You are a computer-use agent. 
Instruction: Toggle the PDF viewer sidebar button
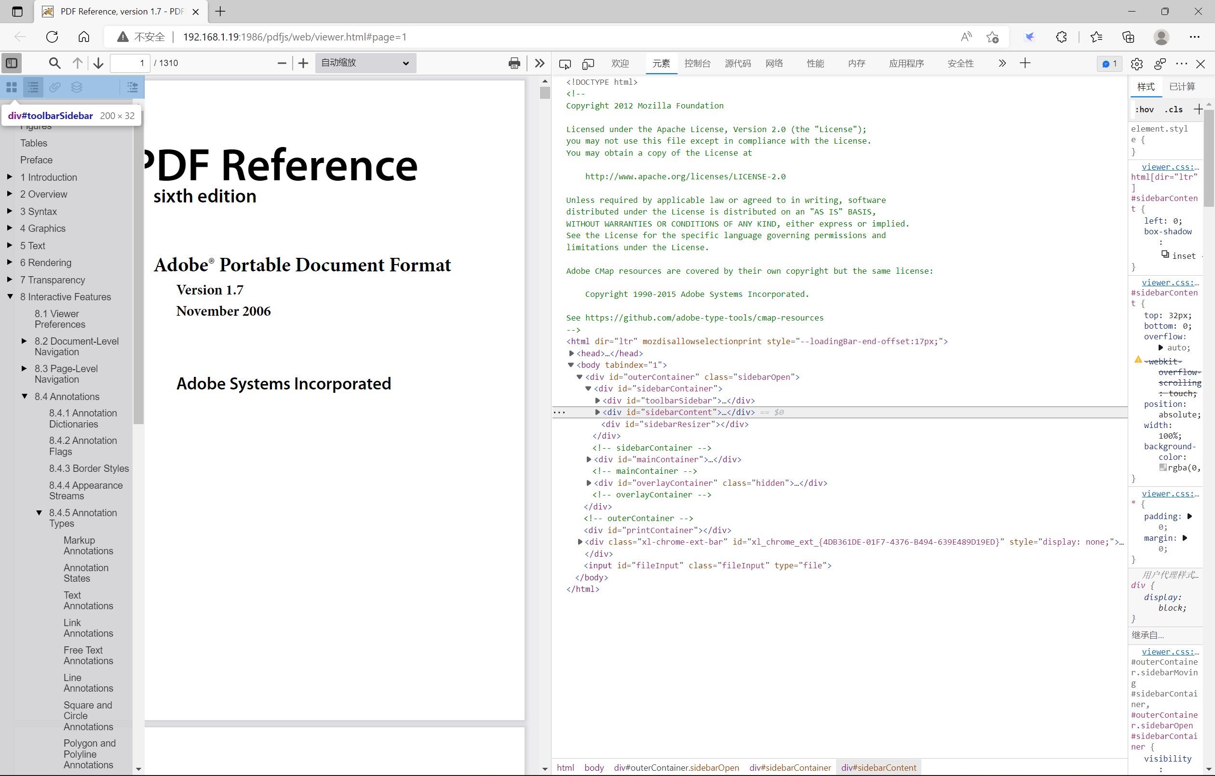coord(12,63)
